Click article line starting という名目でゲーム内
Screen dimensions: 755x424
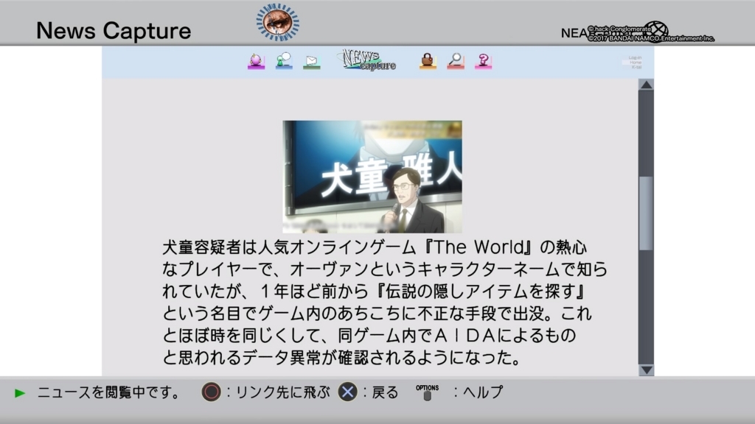377,314
